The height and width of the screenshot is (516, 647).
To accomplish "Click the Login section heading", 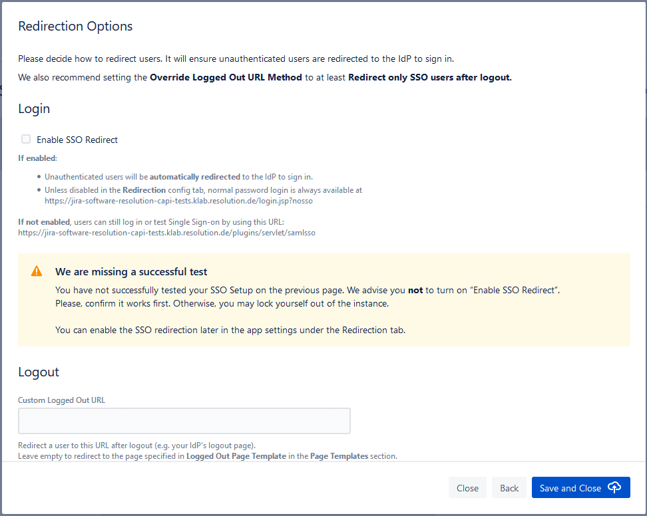I will point(34,108).
